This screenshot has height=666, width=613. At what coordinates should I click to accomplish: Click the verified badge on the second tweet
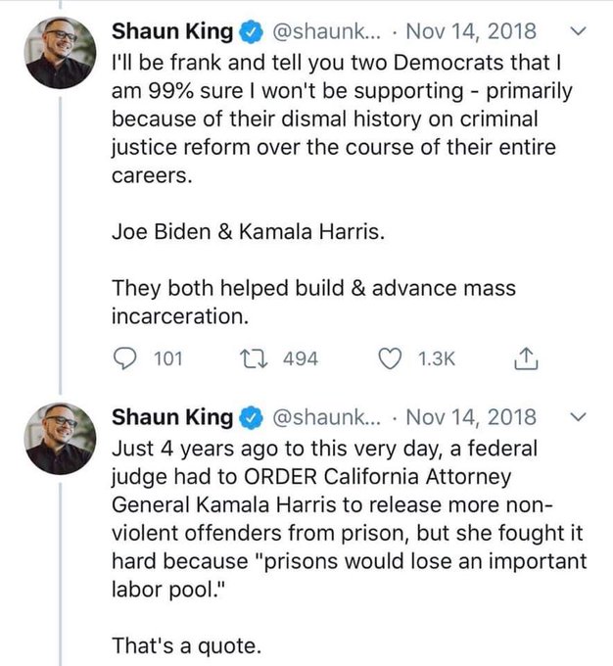[x=252, y=417]
